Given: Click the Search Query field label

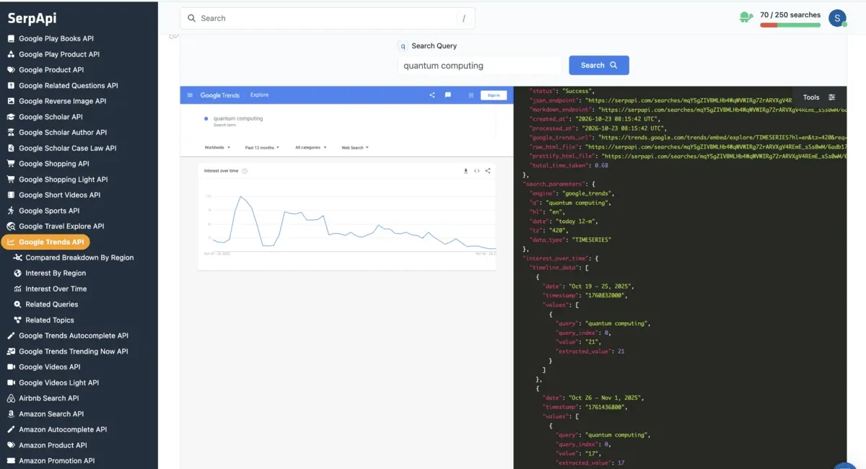Looking at the screenshot, I should pos(434,45).
